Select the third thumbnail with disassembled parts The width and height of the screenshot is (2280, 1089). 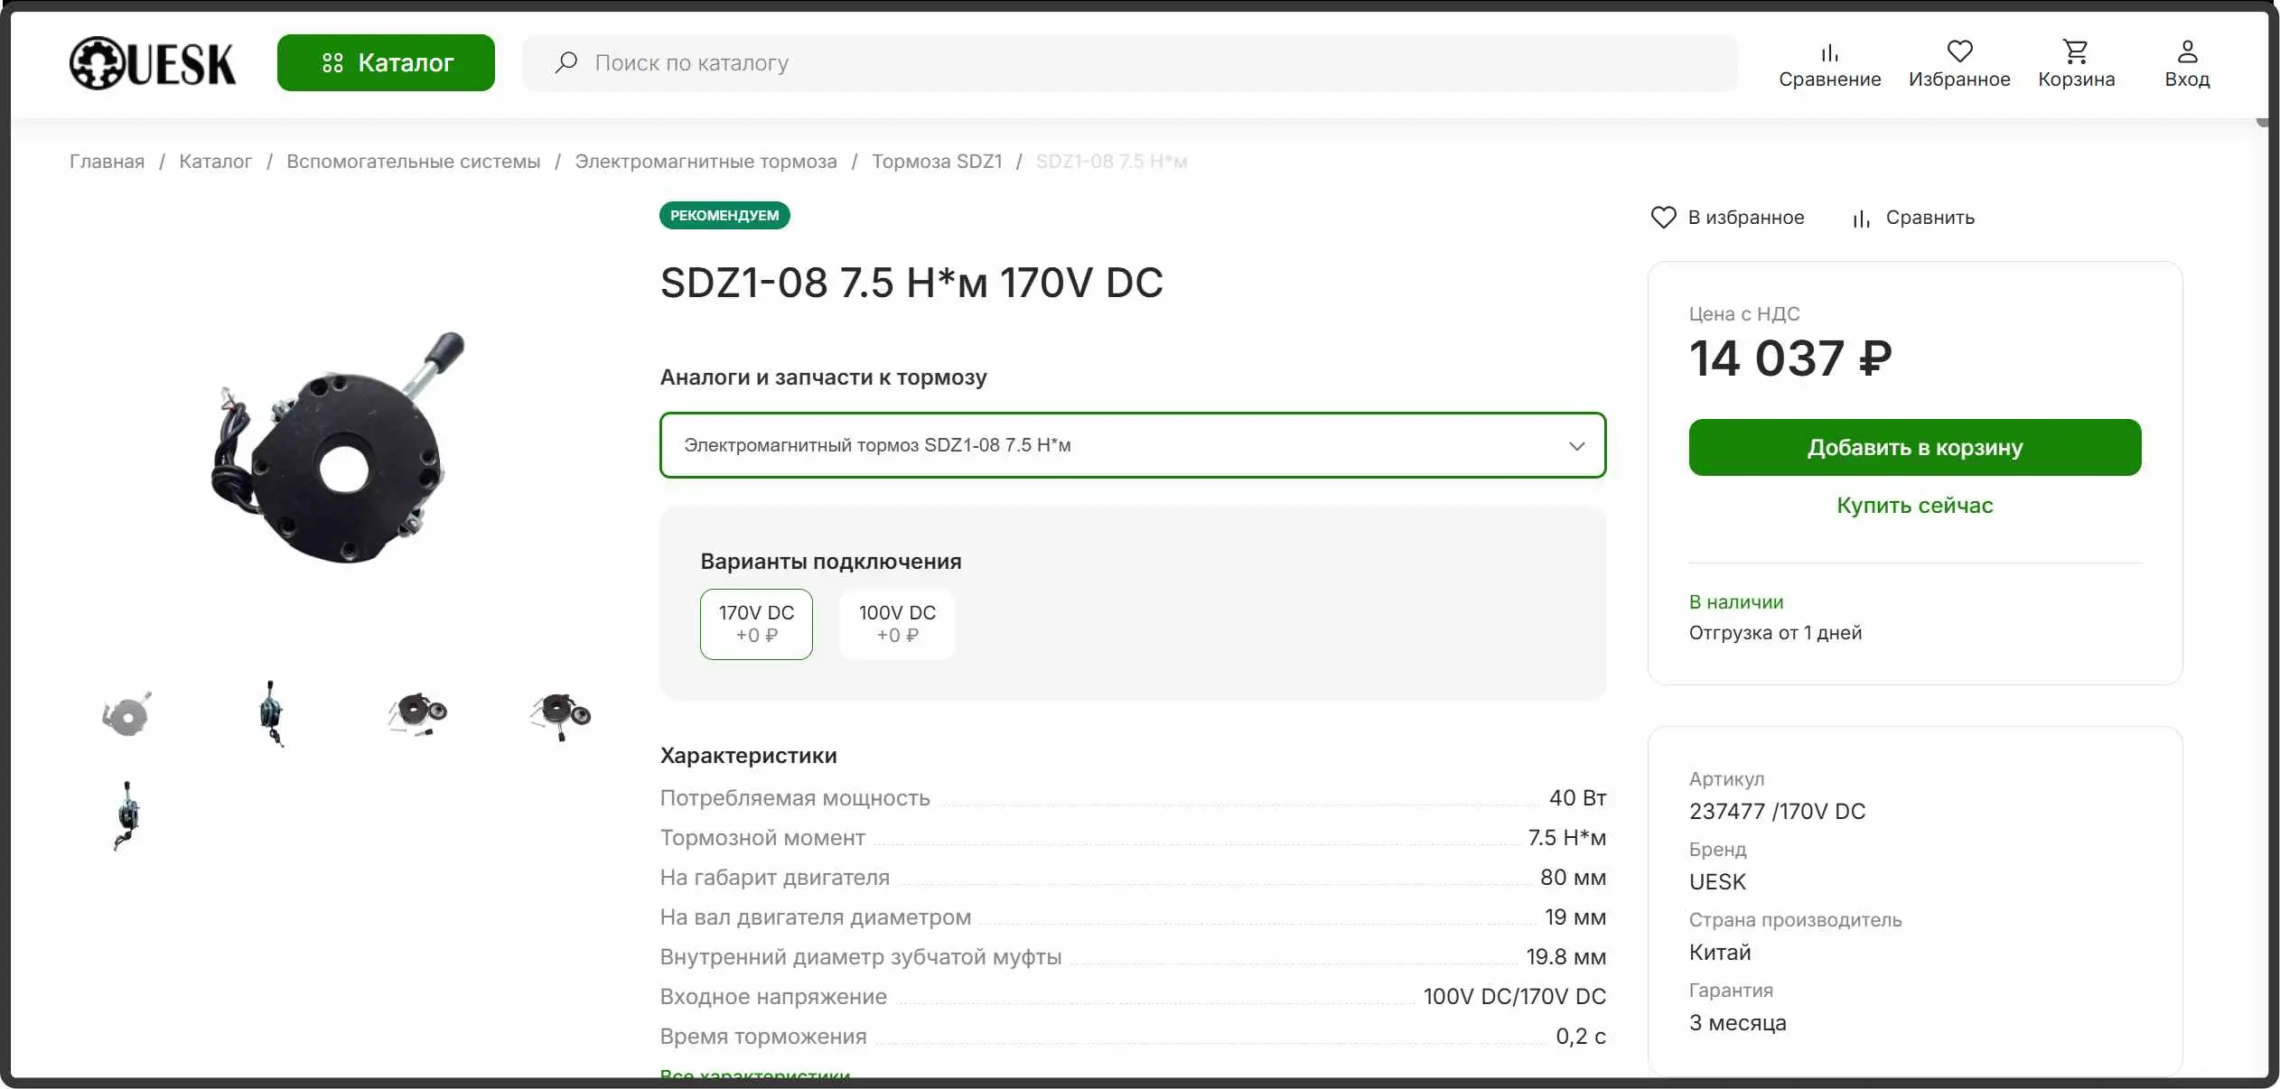tap(416, 713)
